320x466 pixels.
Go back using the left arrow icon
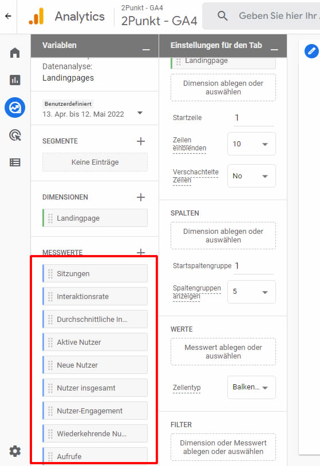pos(8,16)
